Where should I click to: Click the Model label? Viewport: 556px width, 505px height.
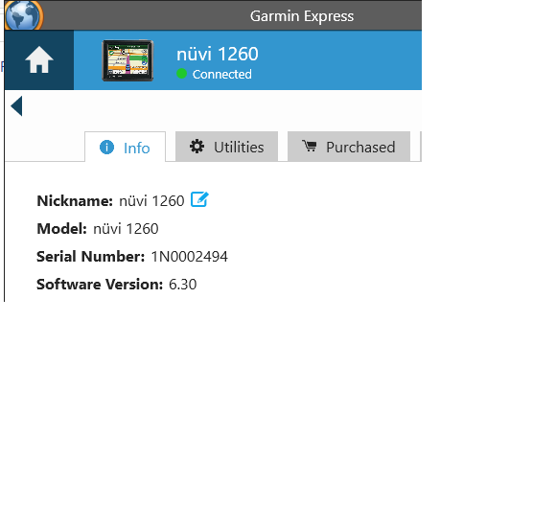[61, 229]
